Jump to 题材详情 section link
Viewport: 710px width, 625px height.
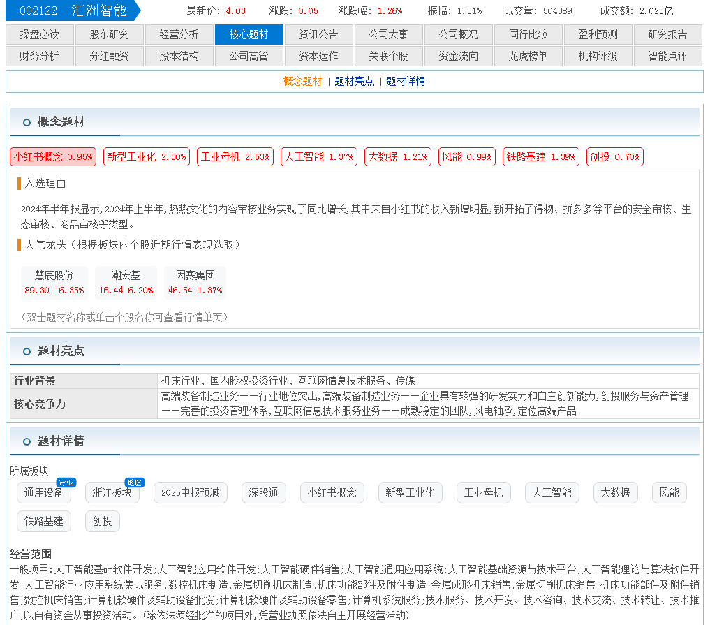pyautogui.click(x=406, y=82)
